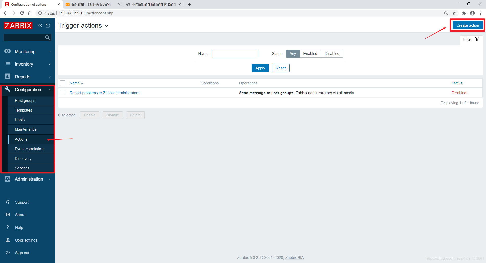Click the Reports chart icon
This screenshot has width=486, height=263.
(8, 76)
